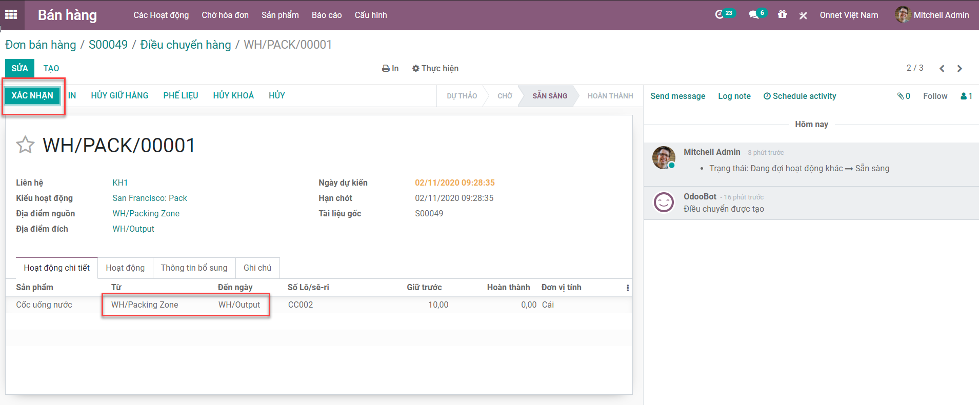Select the HOÀN THÀNH status stage
Image resolution: width=979 pixels, height=405 pixels.
610,96
